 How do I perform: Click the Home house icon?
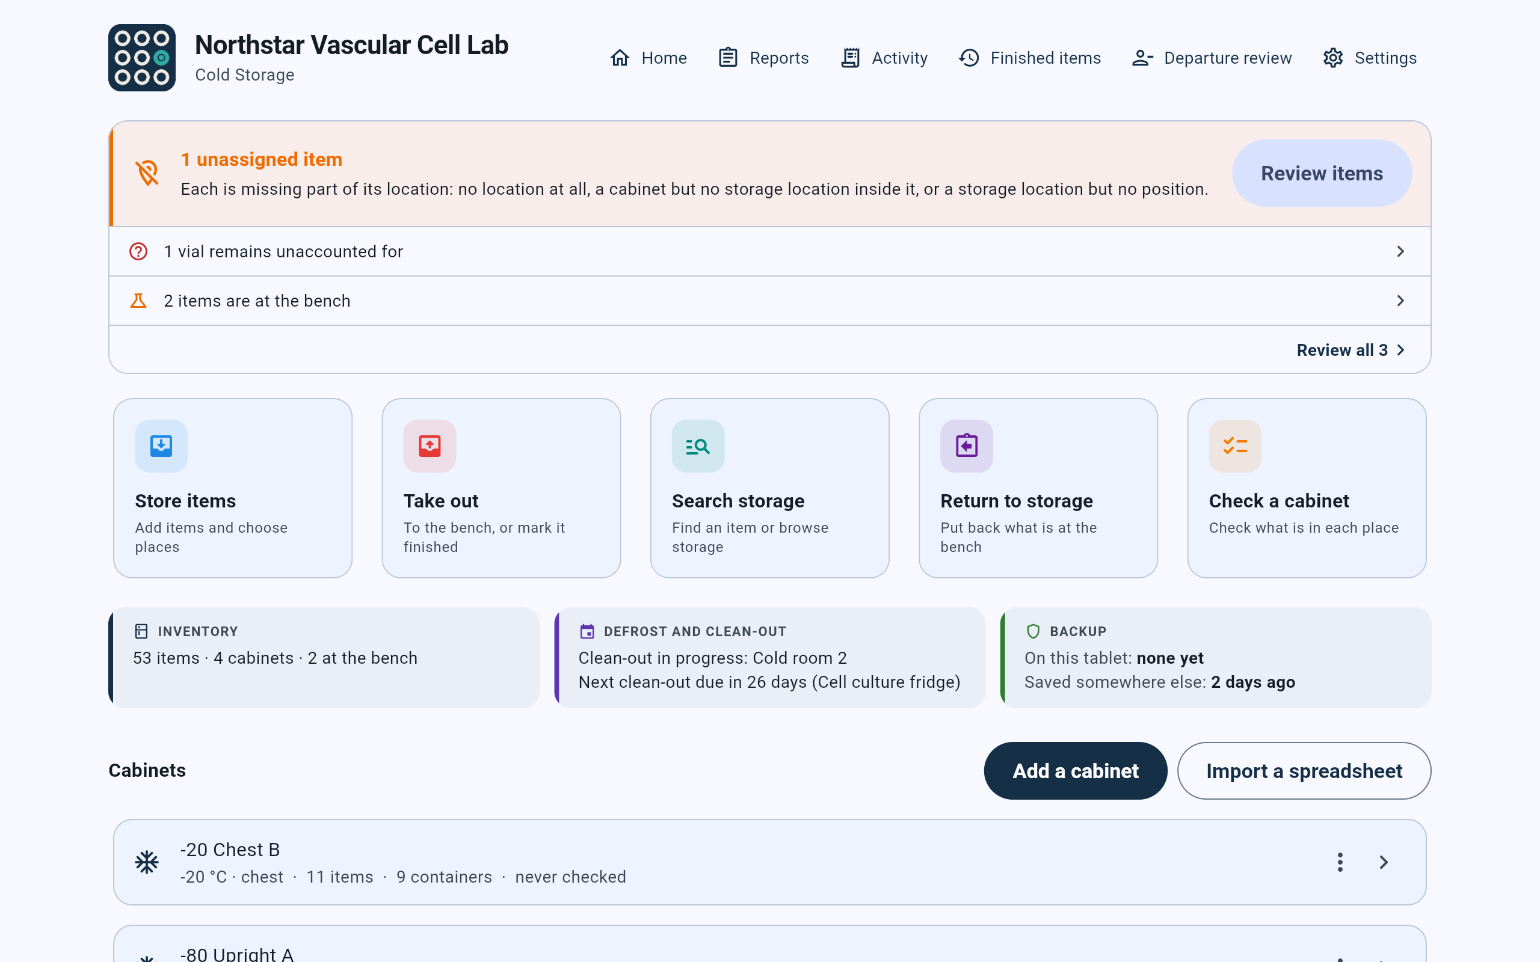click(x=620, y=58)
